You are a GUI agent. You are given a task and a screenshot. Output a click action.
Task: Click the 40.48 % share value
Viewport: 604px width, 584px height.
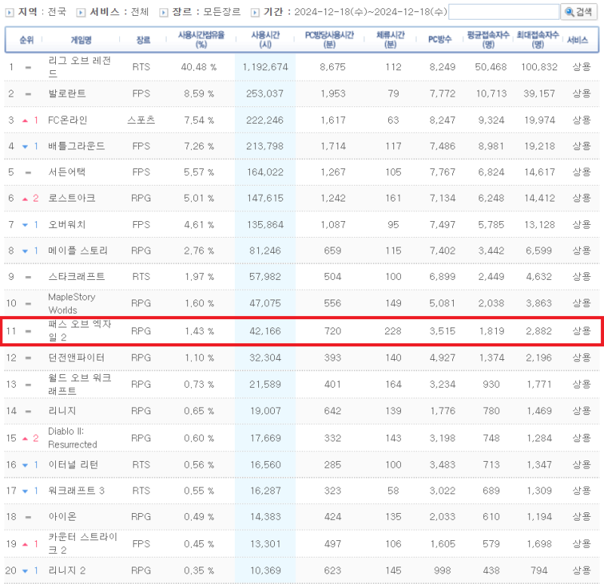pos(199,67)
